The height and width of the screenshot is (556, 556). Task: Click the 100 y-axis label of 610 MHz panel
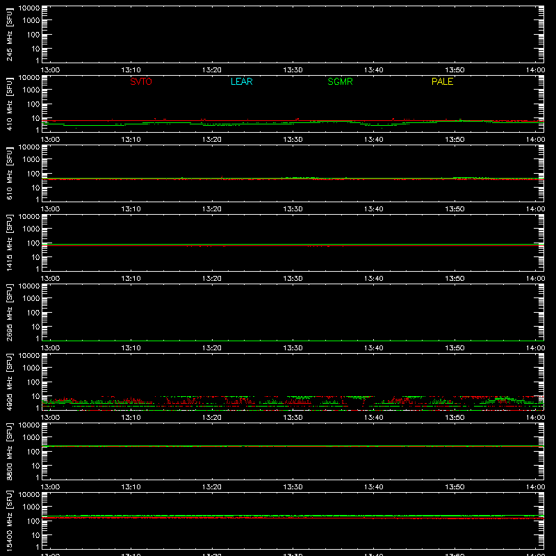click(x=33, y=174)
